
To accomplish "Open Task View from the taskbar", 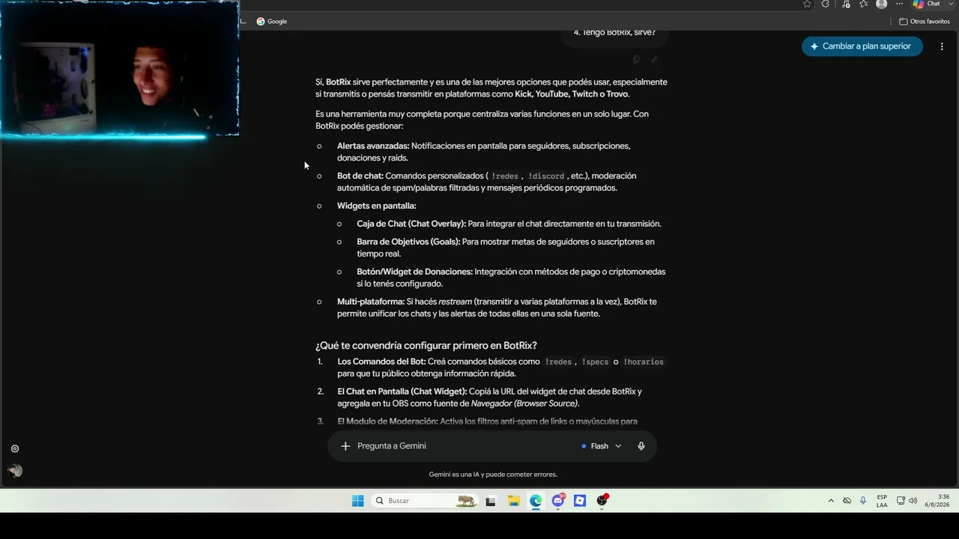I will (x=491, y=501).
